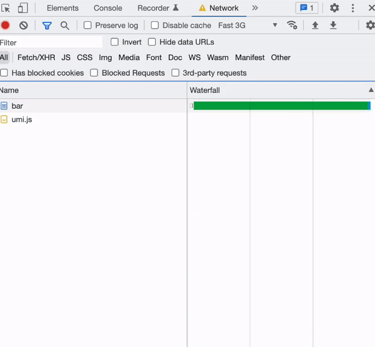Filter requests by JS
The width and height of the screenshot is (375, 347).
click(x=66, y=57)
